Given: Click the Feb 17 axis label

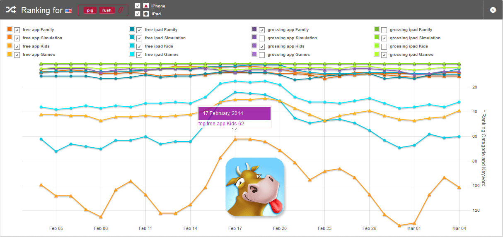Looking at the screenshot, I should (235, 228).
